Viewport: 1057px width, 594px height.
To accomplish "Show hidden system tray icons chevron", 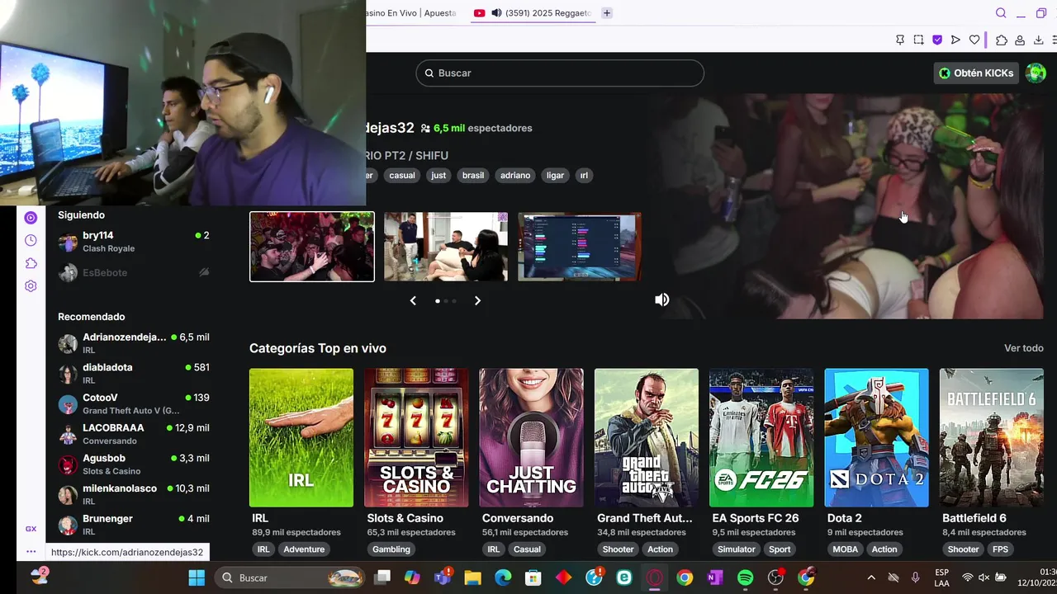I will 870,577.
